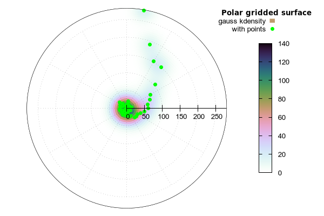The image size is (324, 216).
Task: Click colorbar label 20
Action: [x=282, y=154]
